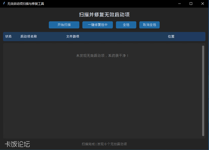The width and height of the screenshot is (209, 150).
Task: Sort by the 启动项名称 column header
Action: click(29, 37)
